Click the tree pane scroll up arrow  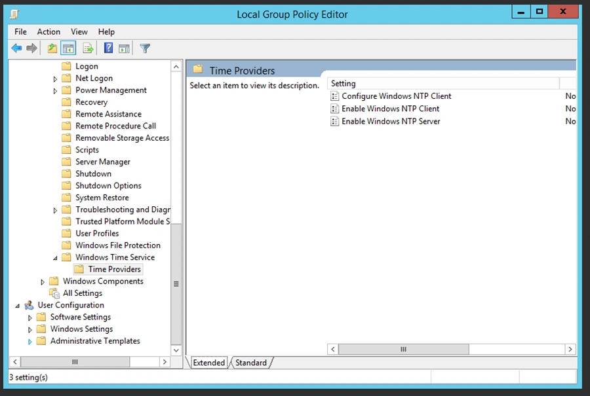point(176,67)
